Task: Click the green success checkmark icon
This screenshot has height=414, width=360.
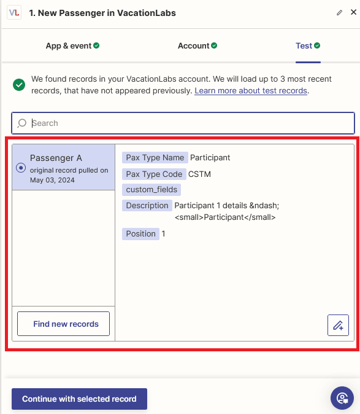Action: click(19, 85)
